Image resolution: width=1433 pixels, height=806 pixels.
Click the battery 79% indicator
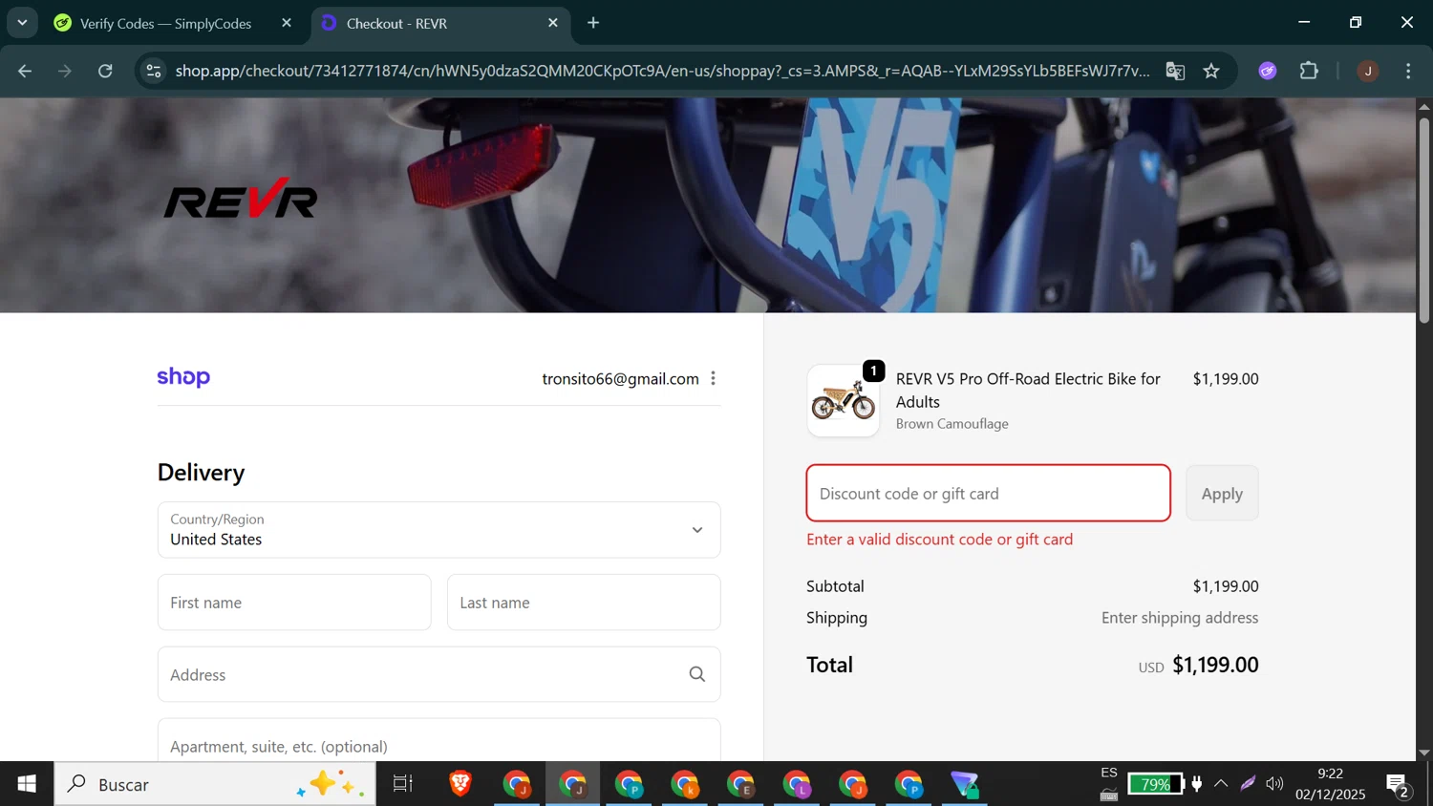(x=1155, y=784)
